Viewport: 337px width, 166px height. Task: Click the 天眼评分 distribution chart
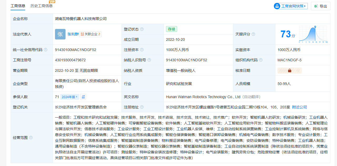313,34
